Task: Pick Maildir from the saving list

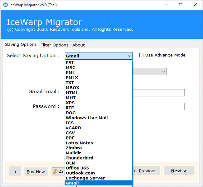Action: click(98, 153)
